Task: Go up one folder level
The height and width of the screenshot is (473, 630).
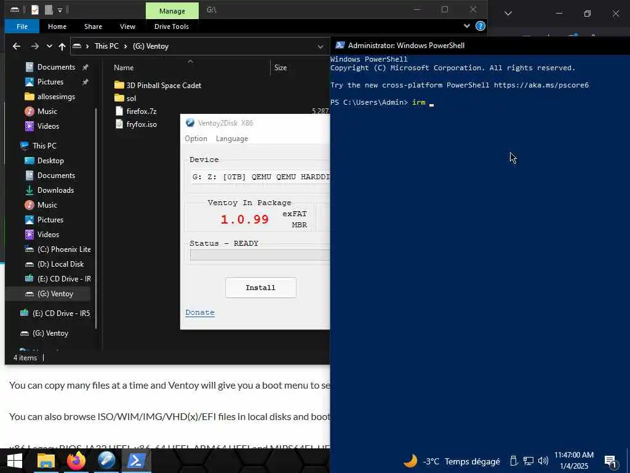Action: [x=62, y=46]
